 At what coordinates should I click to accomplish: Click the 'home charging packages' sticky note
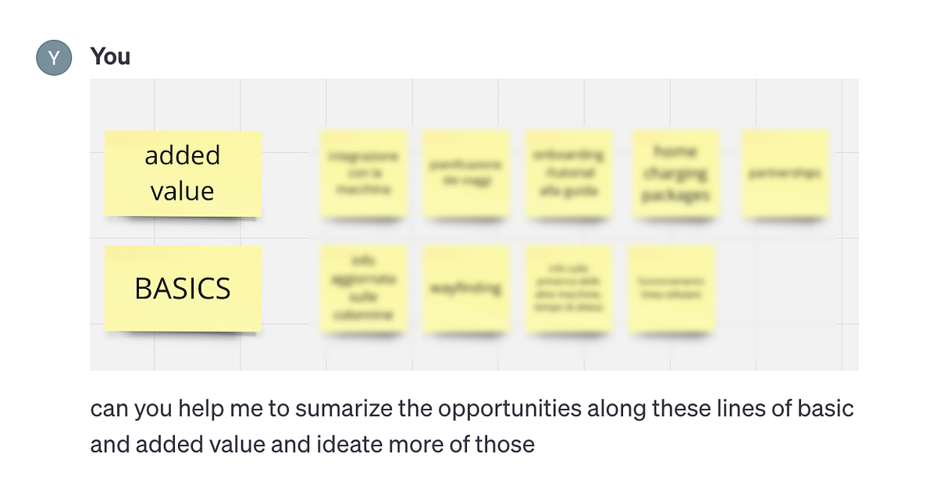point(675,173)
